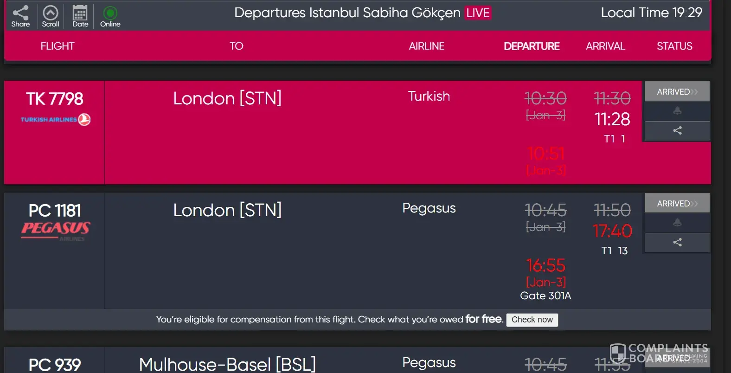Screen dimensions: 731x373
Task: Open the Date calendar picker
Action: click(80, 16)
